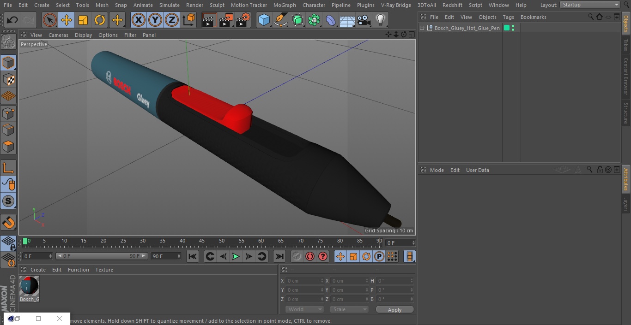This screenshot has width=631, height=325.
Task: Play animation forward
Action: [236, 256]
